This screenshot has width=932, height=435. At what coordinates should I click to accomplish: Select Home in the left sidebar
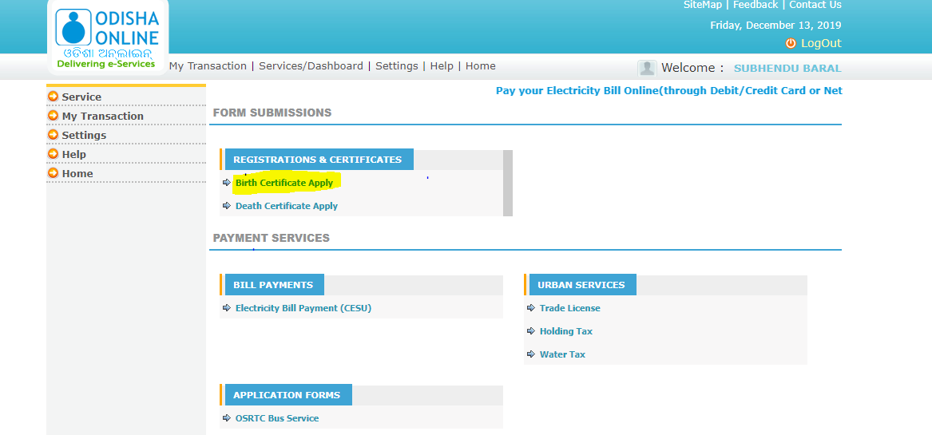pyautogui.click(x=77, y=173)
